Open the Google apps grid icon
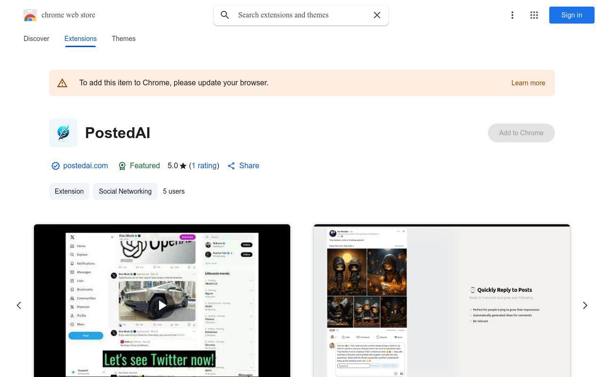The image size is (604, 377). click(x=534, y=15)
